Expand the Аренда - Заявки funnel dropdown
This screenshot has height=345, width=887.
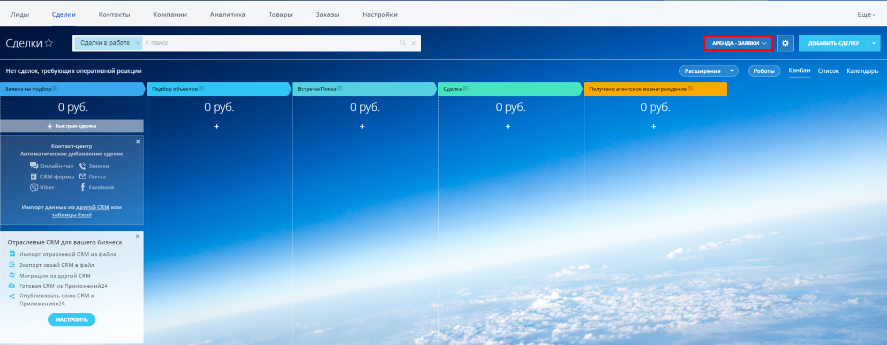point(738,43)
